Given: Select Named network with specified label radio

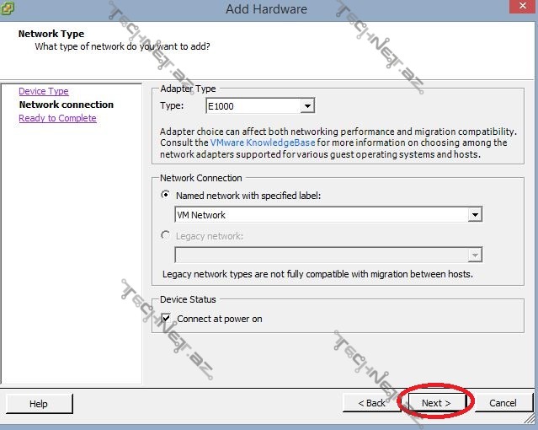Looking at the screenshot, I should point(165,195).
